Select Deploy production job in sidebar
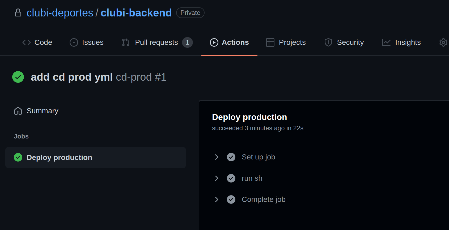This screenshot has width=449, height=230. 59,158
